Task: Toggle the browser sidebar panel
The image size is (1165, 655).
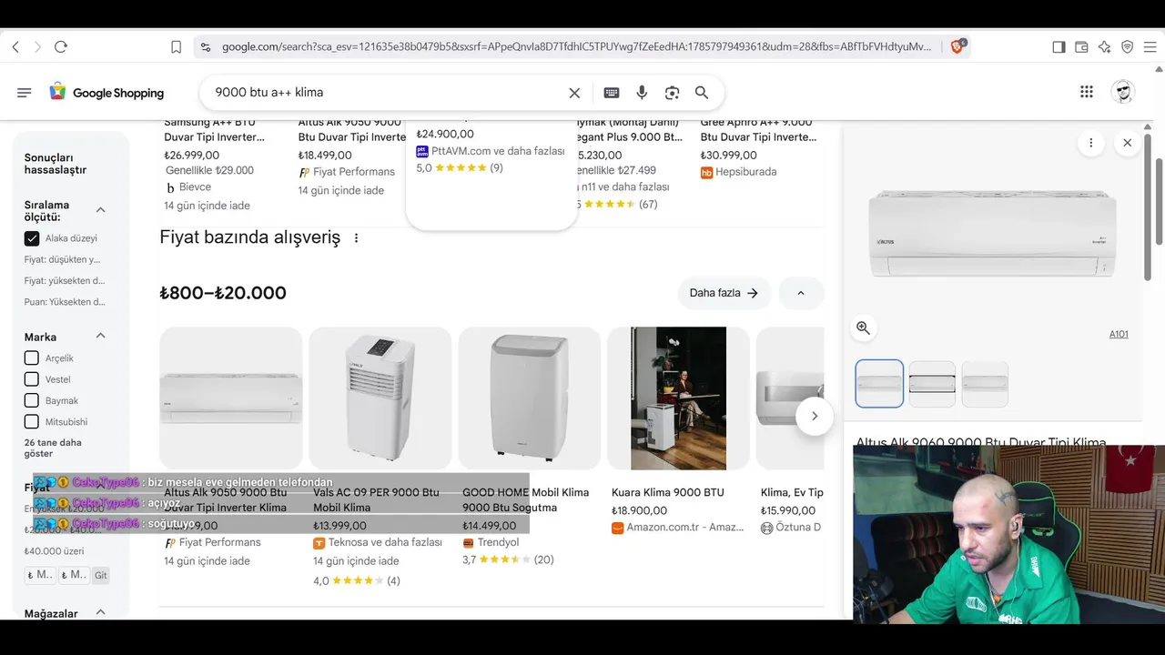Action: (1059, 46)
